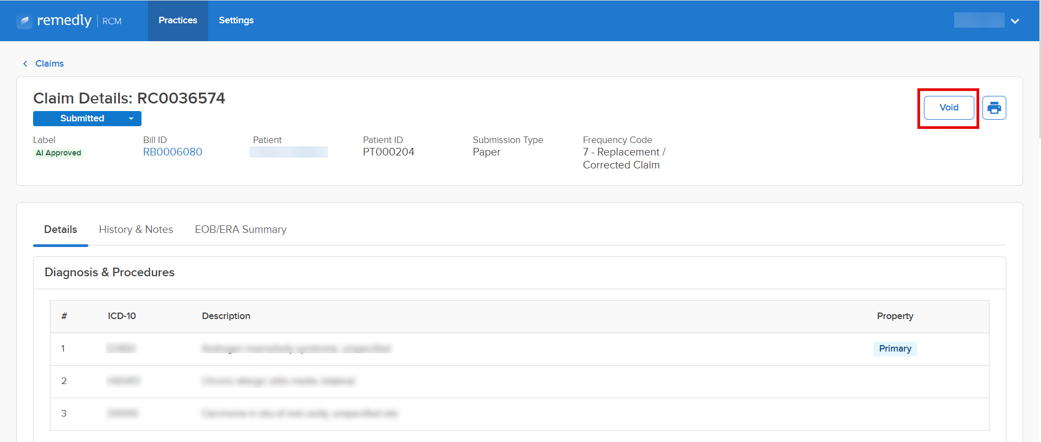Click the back chevron beside Claims
This screenshot has width=1041, height=442.
25,64
